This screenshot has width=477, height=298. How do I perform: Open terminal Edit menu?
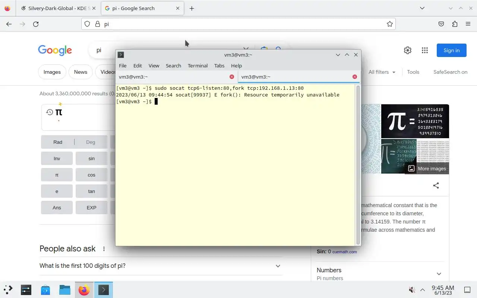(x=138, y=66)
